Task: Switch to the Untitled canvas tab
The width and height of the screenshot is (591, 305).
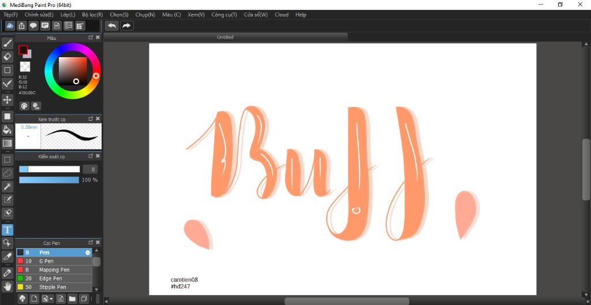Action: 226,37
